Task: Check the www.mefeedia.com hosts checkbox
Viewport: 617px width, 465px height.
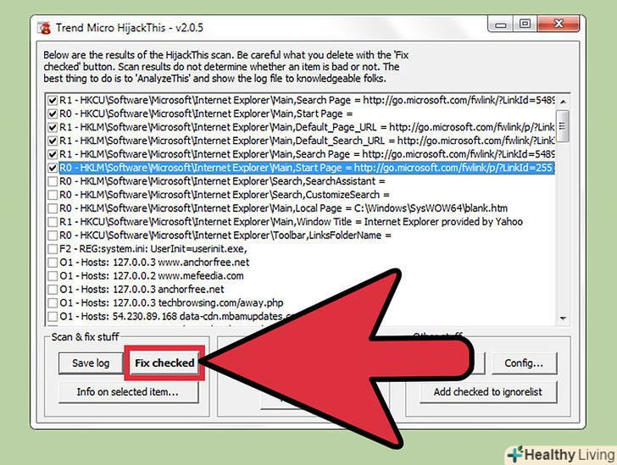Action: click(53, 276)
